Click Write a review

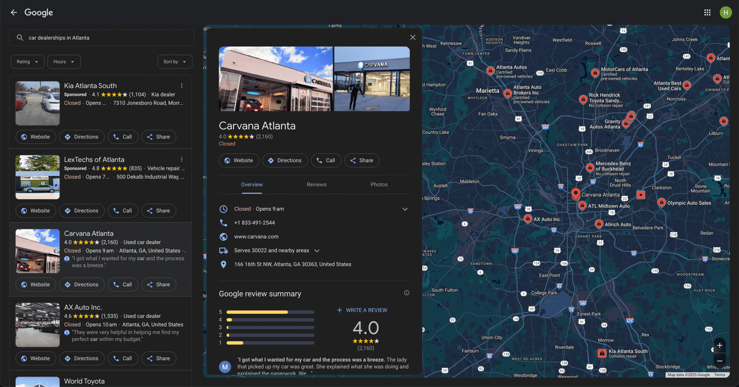pos(362,310)
